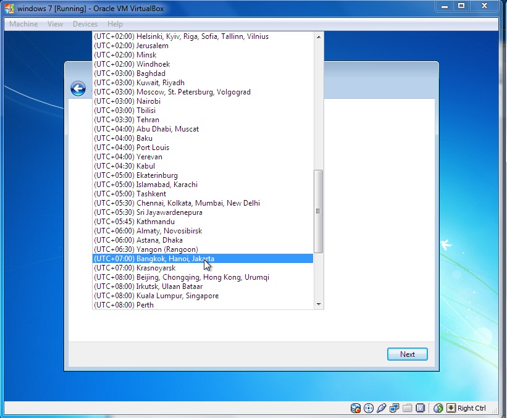The height and width of the screenshot is (418, 507).
Task: Select the (UTC+03:00) Baghdad time zone
Action: pos(203,73)
